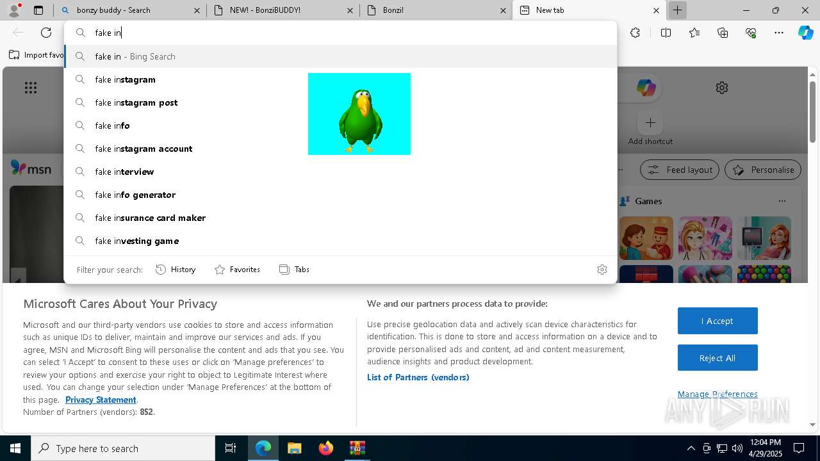Open the Copilot sidebar icon
The image size is (820, 461).
805,33
